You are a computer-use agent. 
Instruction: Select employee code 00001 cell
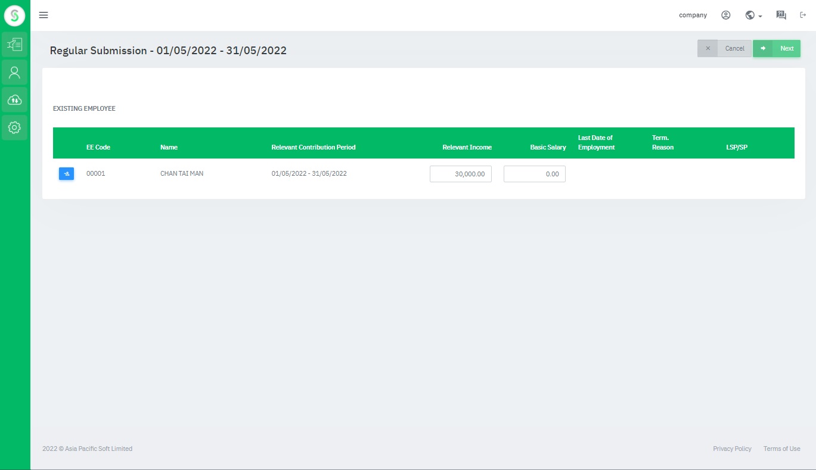click(95, 174)
